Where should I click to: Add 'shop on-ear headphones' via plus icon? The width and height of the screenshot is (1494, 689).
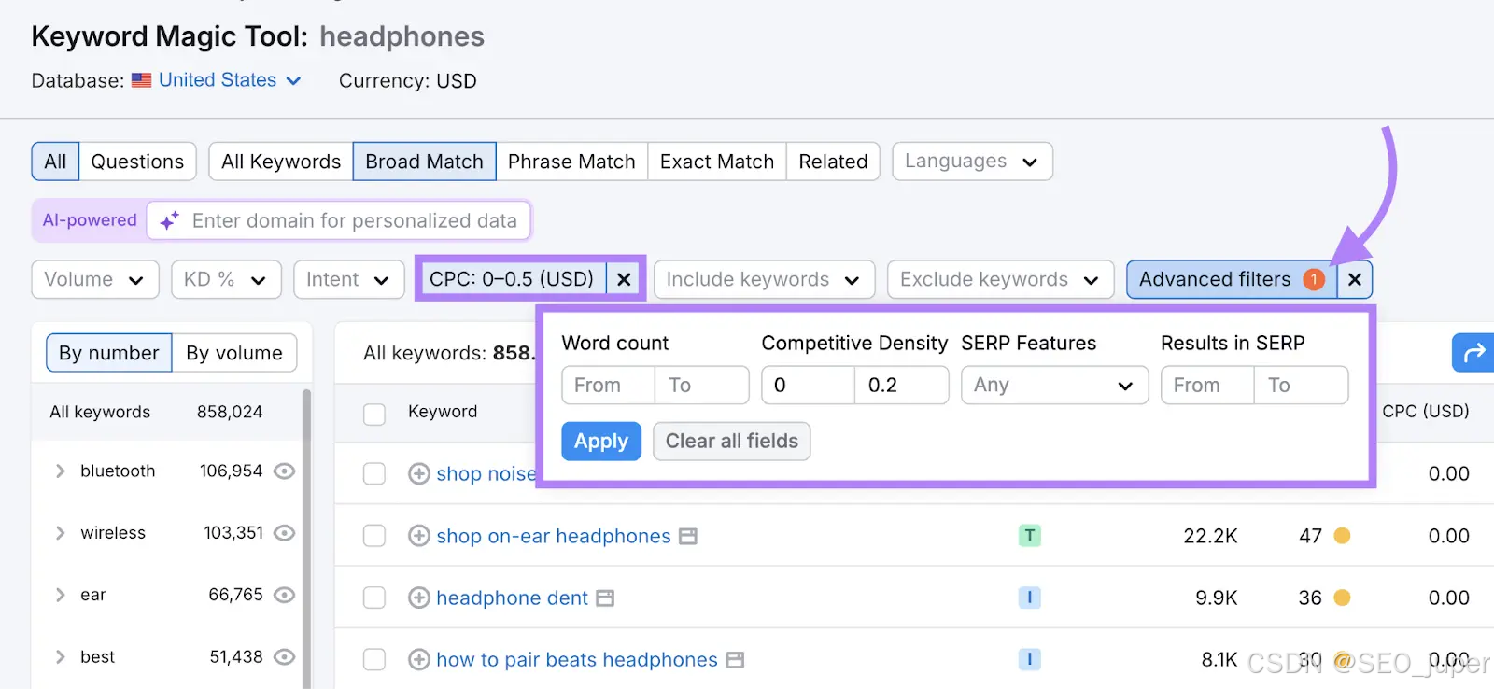coord(419,536)
